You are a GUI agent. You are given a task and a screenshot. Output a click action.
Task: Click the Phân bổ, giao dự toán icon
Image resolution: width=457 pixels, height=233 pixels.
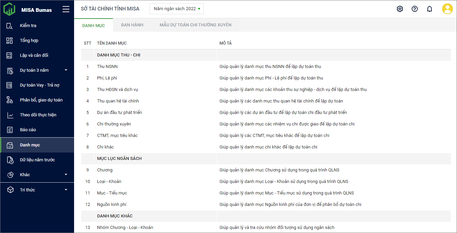click(10, 100)
